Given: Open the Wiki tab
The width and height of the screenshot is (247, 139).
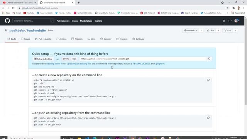Looking at the screenshot, I should (x=91, y=39).
